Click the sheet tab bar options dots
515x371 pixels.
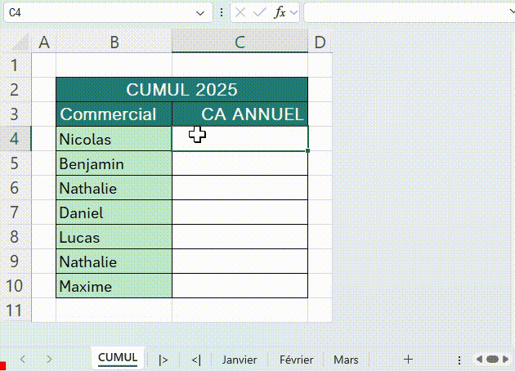459,360
